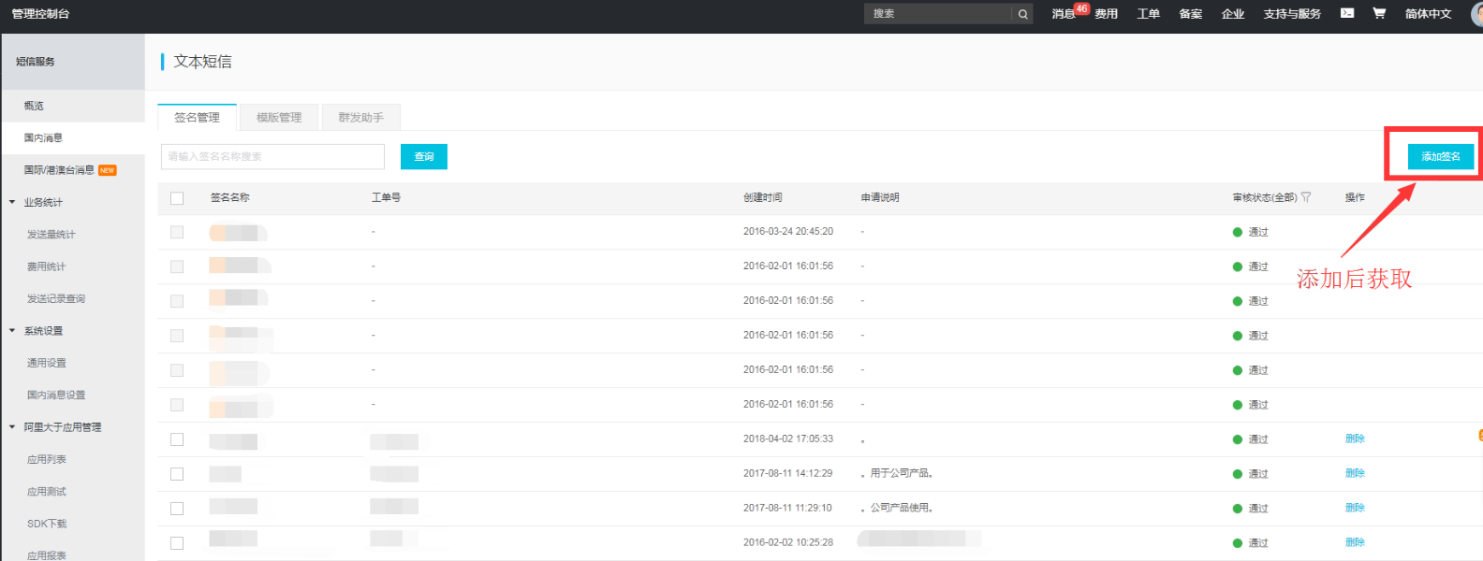Switch to the 群发助手 tab
1483x561 pixels.
point(361,117)
